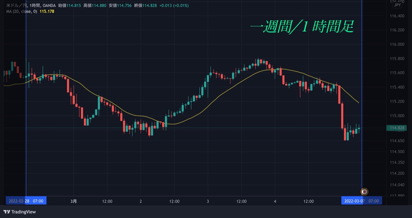Select the 2022-02-28 07:00 date label
The width and height of the screenshot is (412, 218).
(26, 201)
